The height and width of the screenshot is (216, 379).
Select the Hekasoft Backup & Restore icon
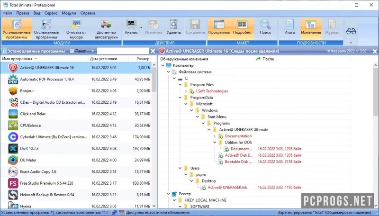13,195
